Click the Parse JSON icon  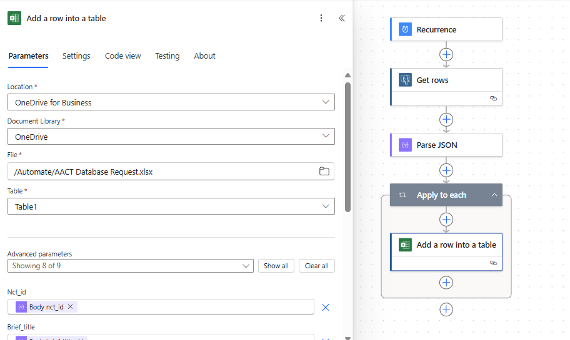click(x=405, y=145)
